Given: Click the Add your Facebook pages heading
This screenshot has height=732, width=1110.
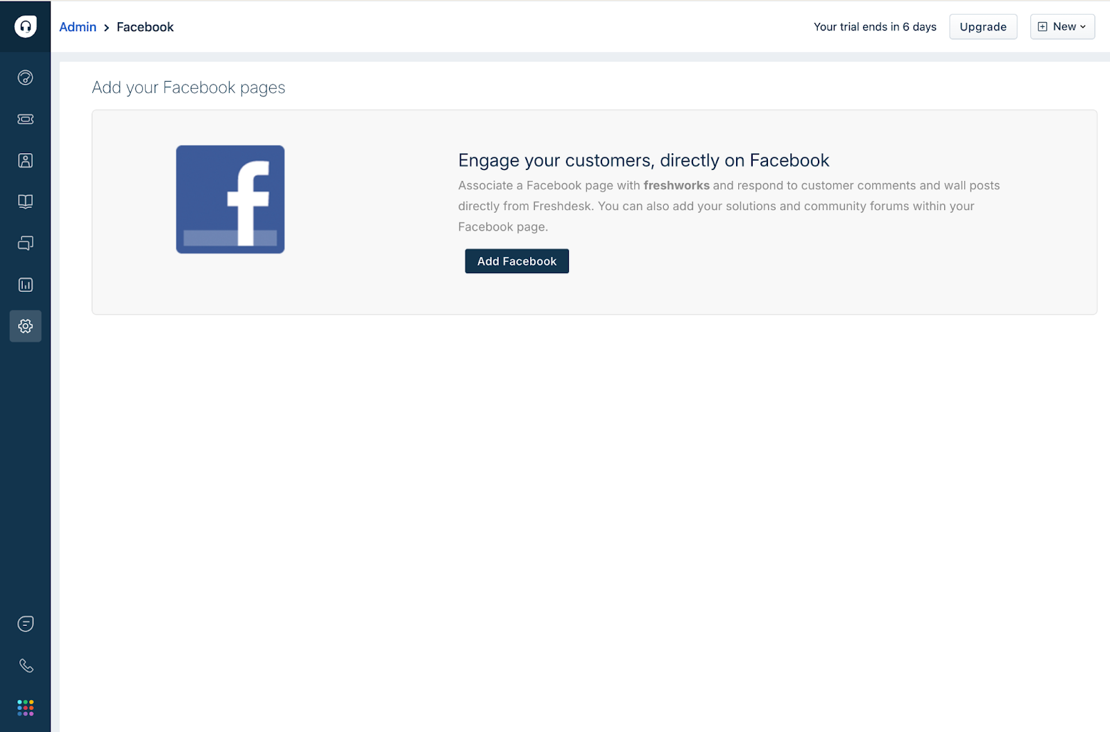Looking at the screenshot, I should (x=189, y=88).
